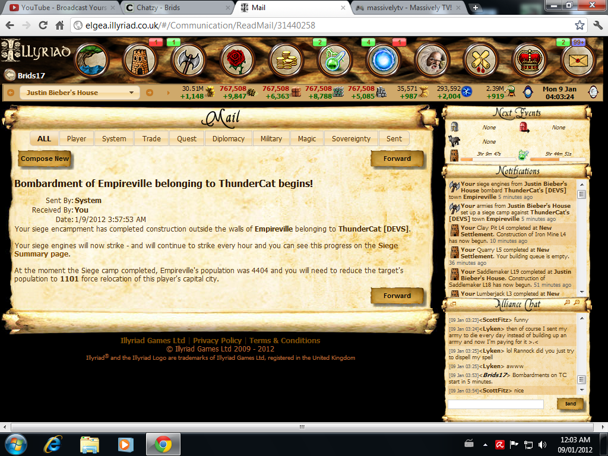Open the castle tower town icon
Image resolution: width=608 pixels, height=456 pixels.
(x=140, y=60)
